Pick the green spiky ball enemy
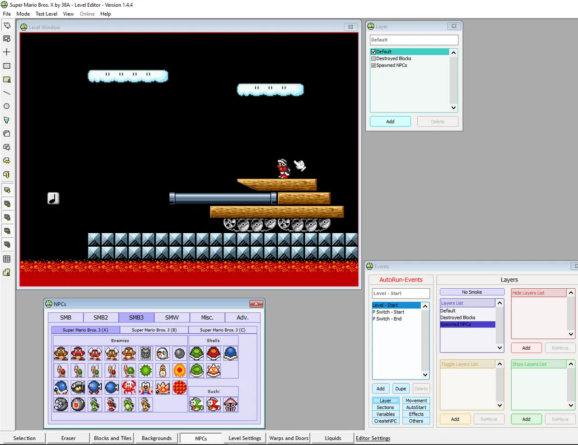This screenshot has height=445, width=578. tap(146, 370)
